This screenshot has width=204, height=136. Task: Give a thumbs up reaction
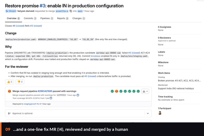(10, 82)
